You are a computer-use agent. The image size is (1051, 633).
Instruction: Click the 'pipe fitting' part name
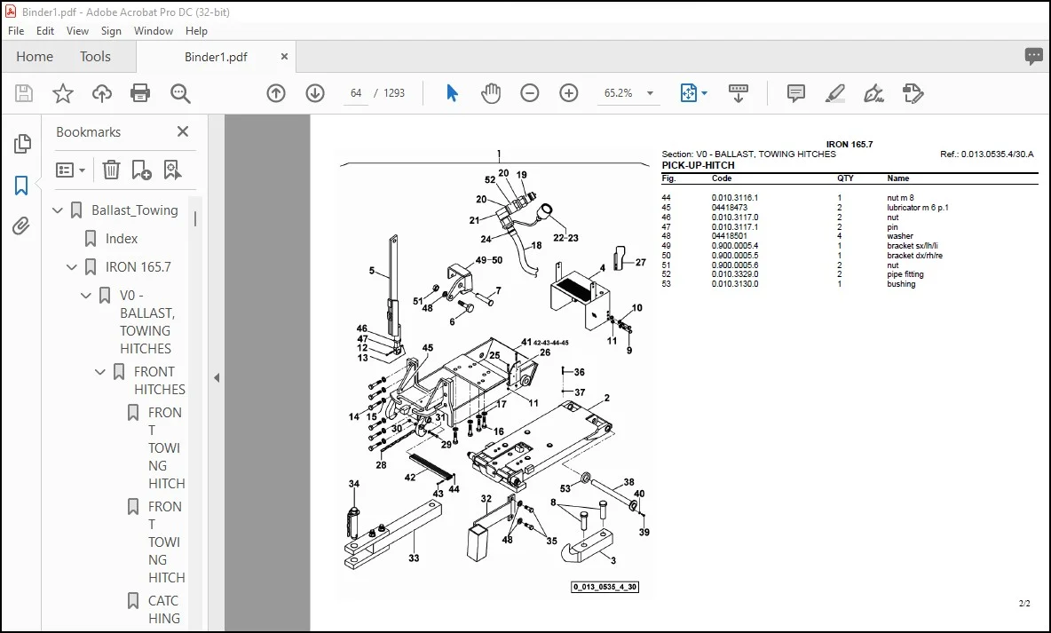tap(905, 274)
